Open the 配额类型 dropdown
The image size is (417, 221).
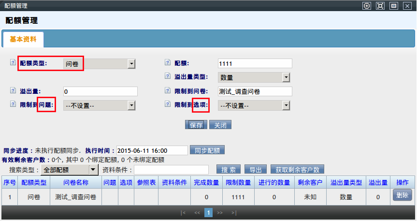pyautogui.click(x=131, y=64)
